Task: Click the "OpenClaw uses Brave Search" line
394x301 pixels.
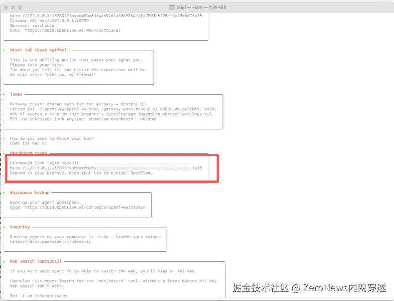Action: click(x=114, y=281)
